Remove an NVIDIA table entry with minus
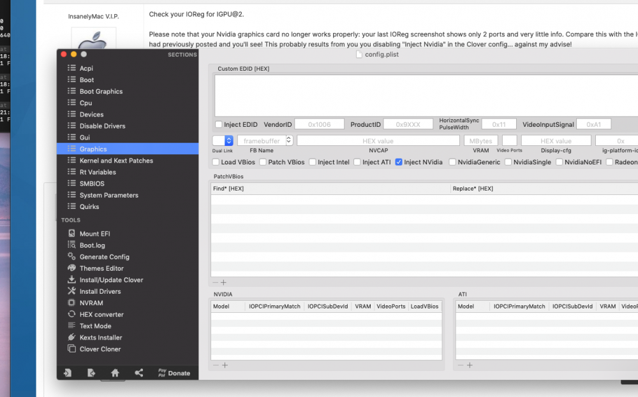Viewport: 638px width, 397px height. 216,365
